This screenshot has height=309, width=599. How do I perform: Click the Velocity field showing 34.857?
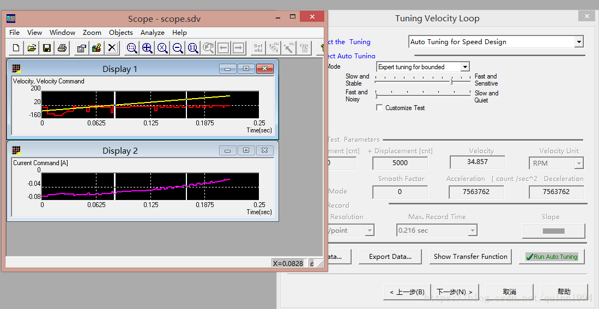[x=477, y=162]
